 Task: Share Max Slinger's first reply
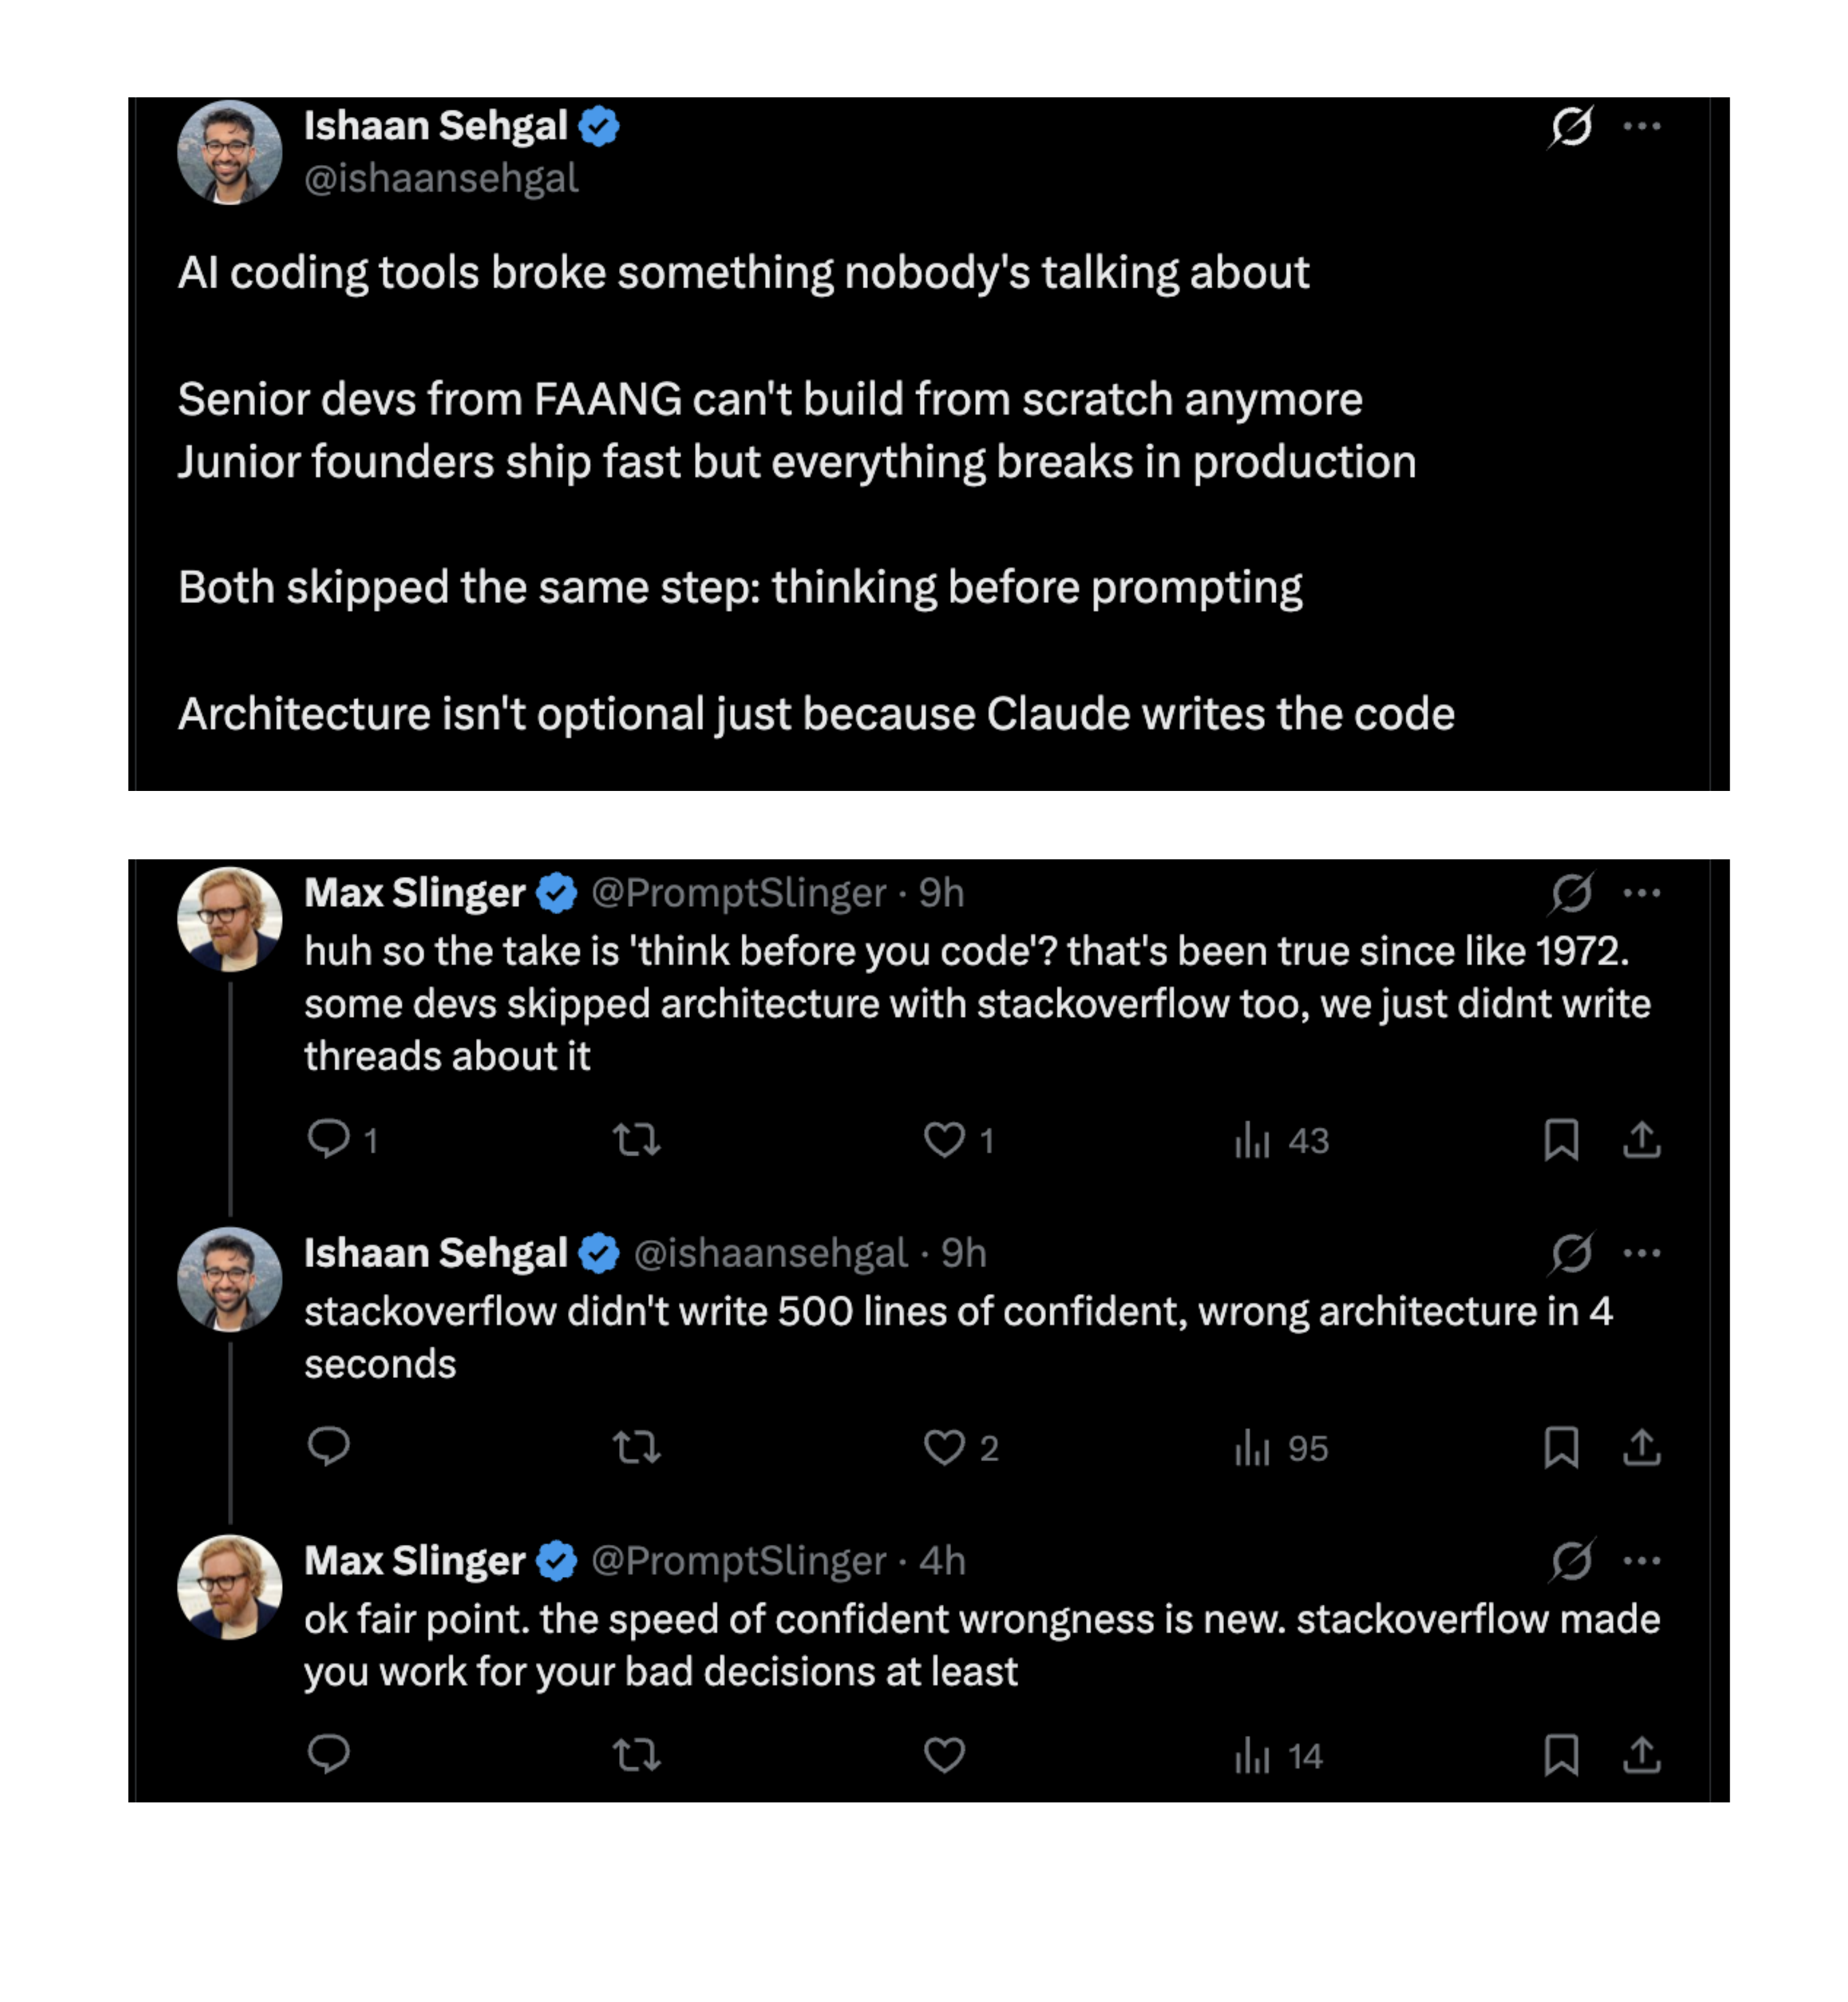pyautogui.click(x=1642, y=1139)
